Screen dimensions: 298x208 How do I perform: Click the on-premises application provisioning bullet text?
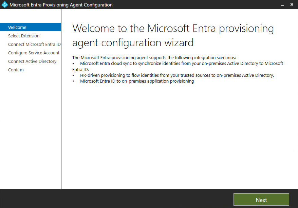tap(137, 81)
